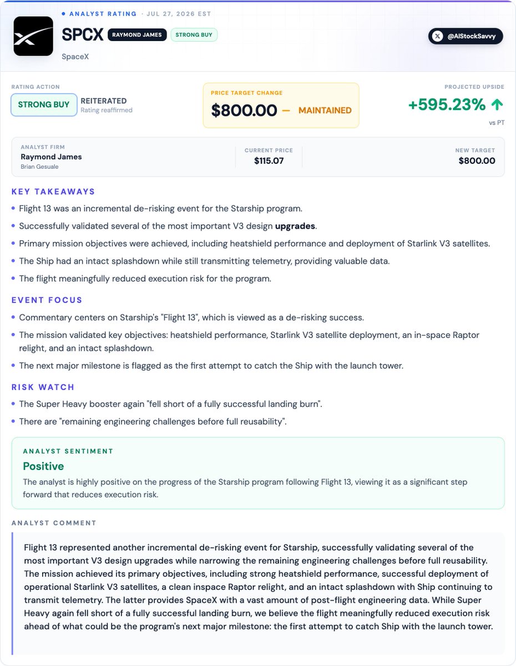Click the orange maintained dash icon
The height and width of the screenshot is (666, 516).
tap(286, 110)
